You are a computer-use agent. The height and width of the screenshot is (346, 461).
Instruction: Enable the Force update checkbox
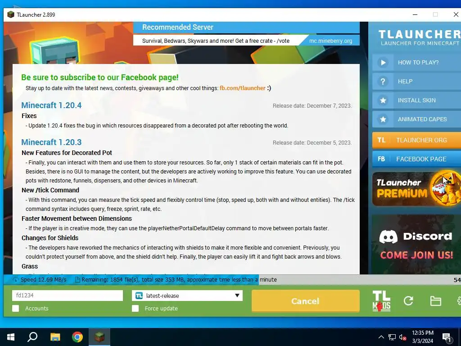[135, 308]
